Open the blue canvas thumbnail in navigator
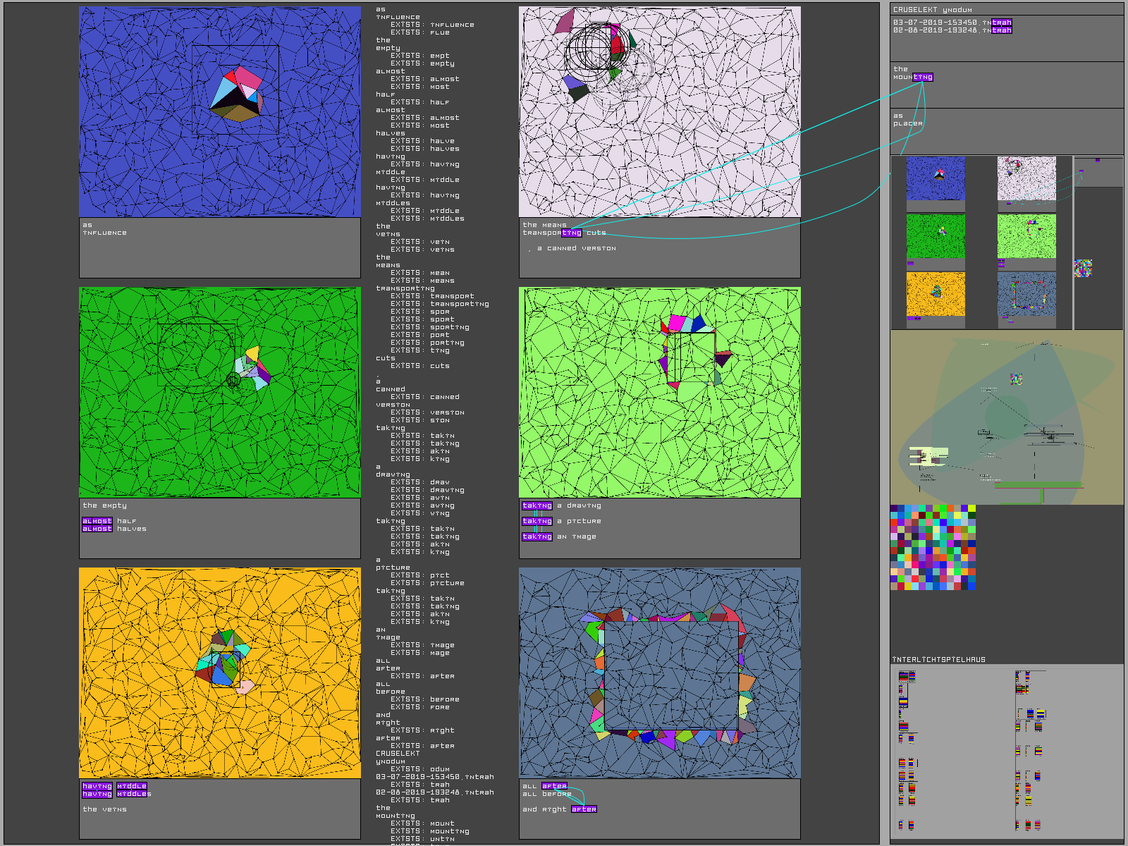The height and width of the screenshot is (846, 1128). pos(936,178)
